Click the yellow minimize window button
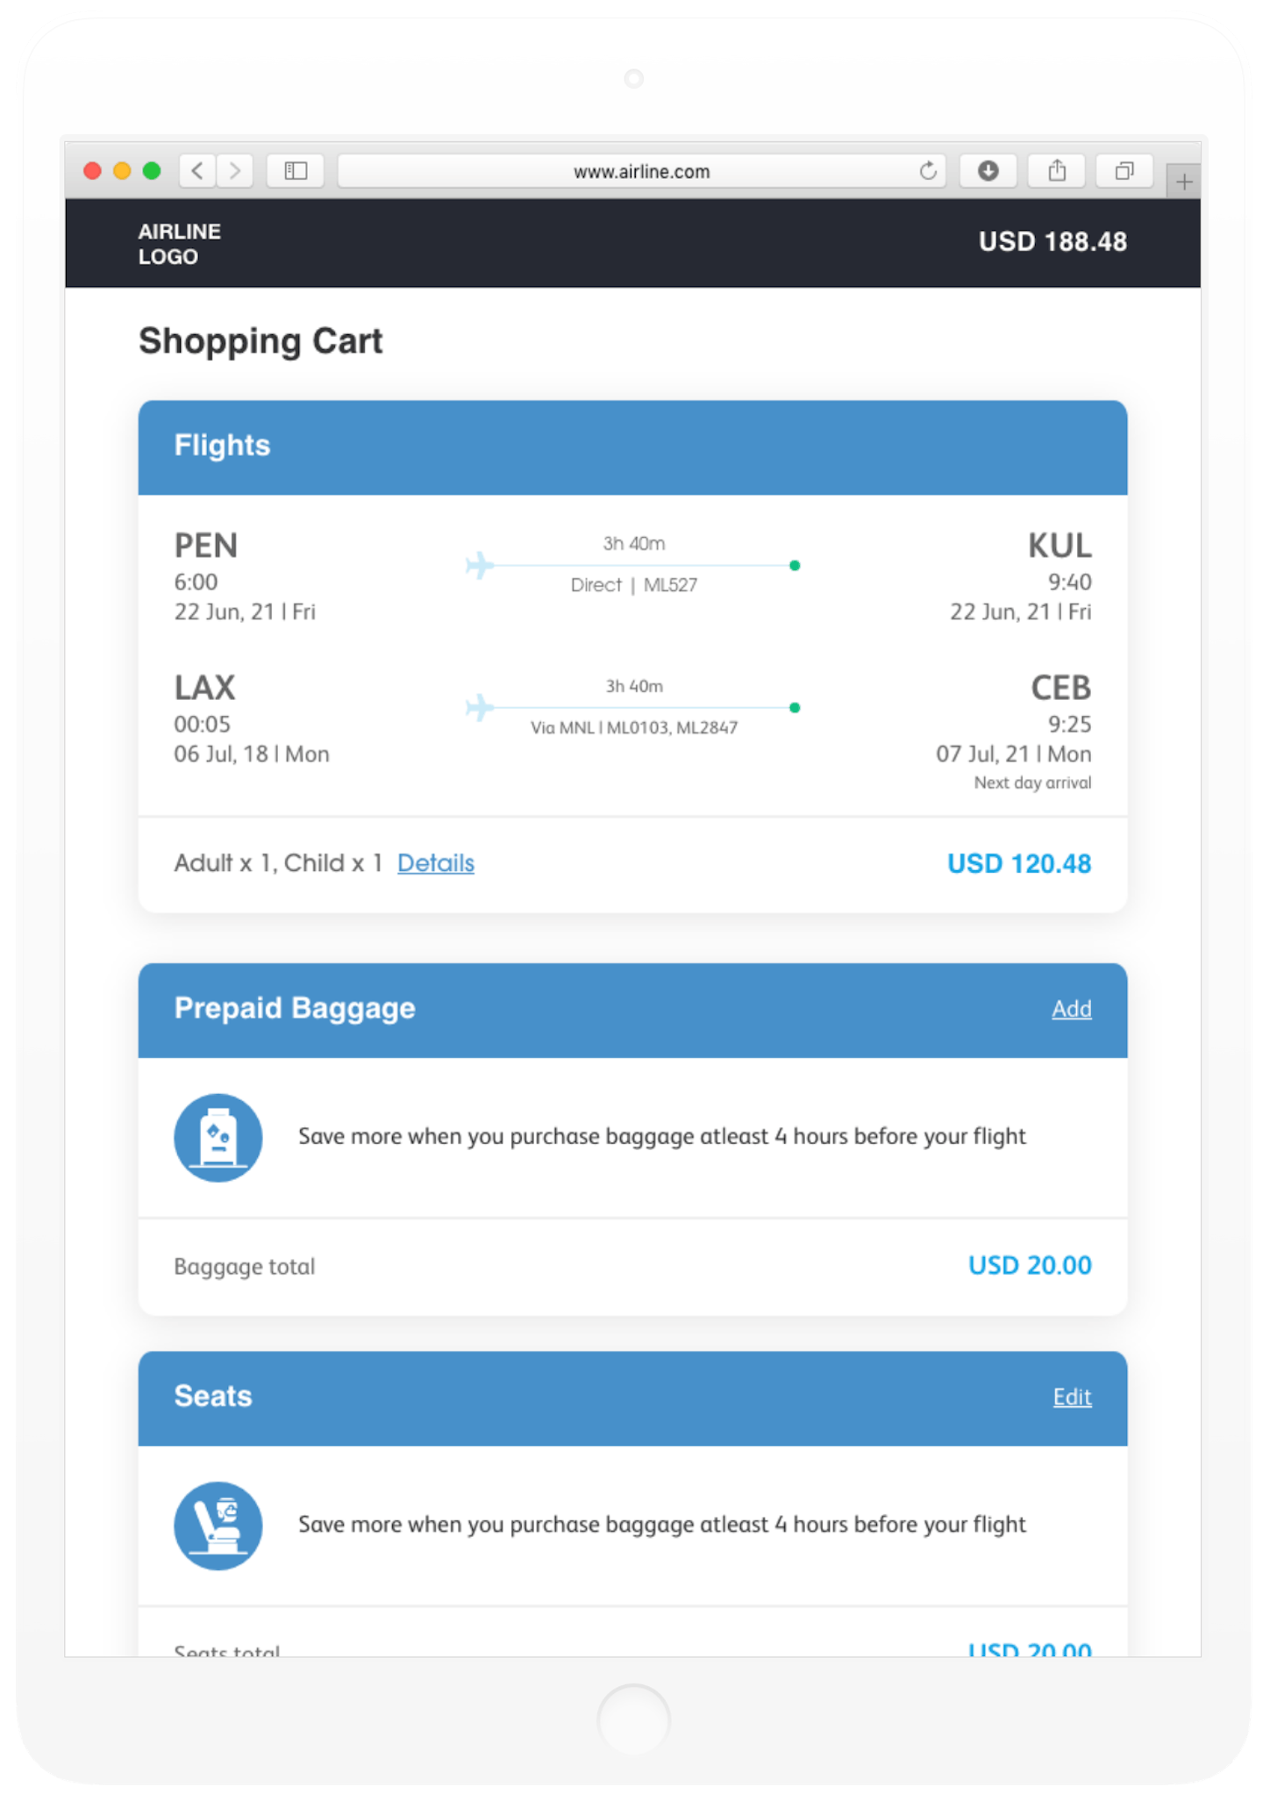 (x=122, y=170)
